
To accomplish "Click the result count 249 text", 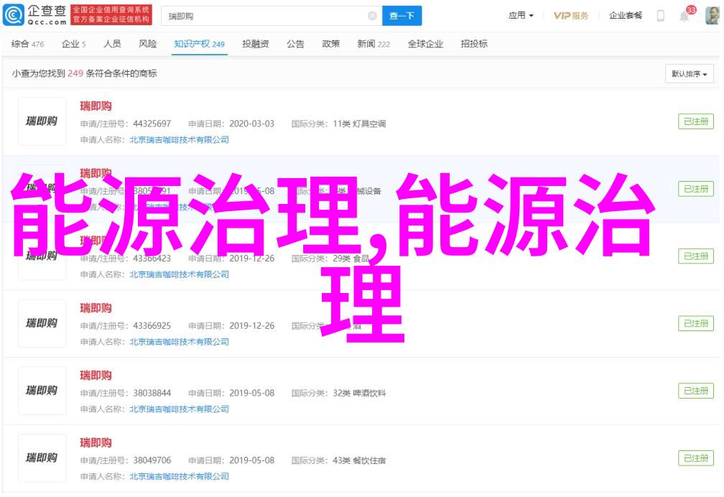I will coord(75,73).
